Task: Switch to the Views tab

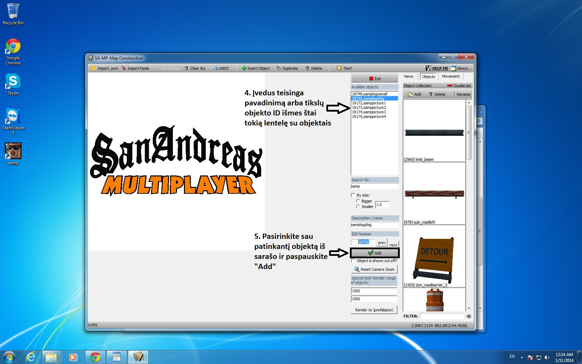Action: point(408,76)
